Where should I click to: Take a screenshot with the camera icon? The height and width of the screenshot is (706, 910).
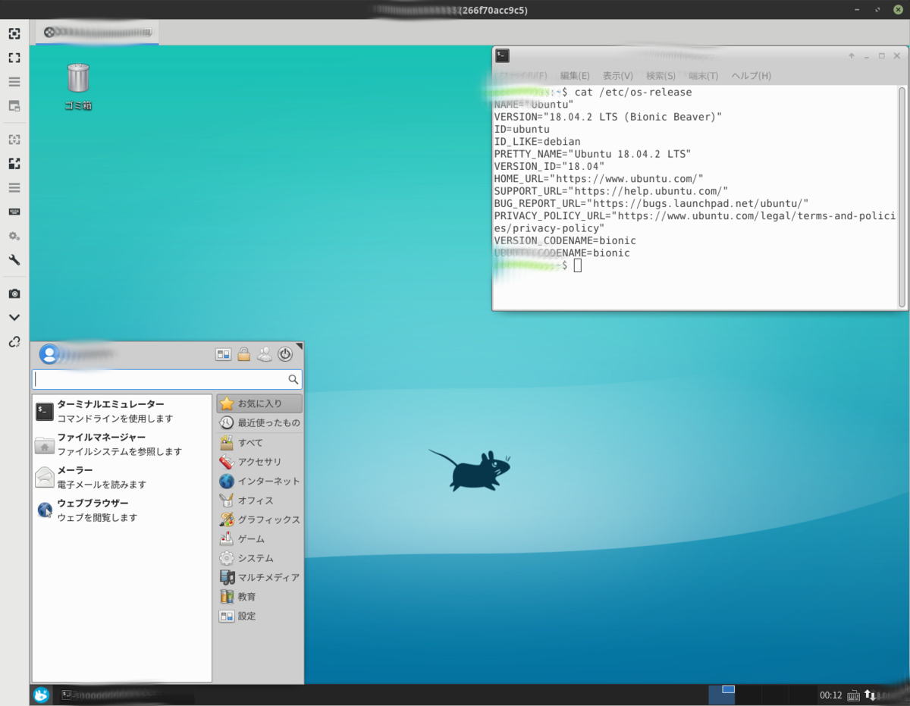point(14,293)
